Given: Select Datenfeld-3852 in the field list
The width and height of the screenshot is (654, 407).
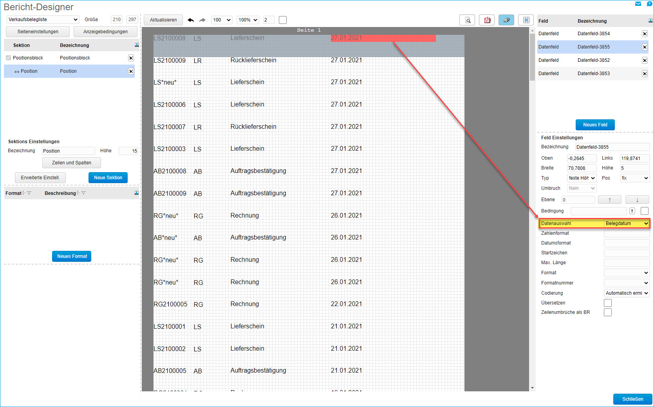Looking at the screenshot, I should (593, 60).
